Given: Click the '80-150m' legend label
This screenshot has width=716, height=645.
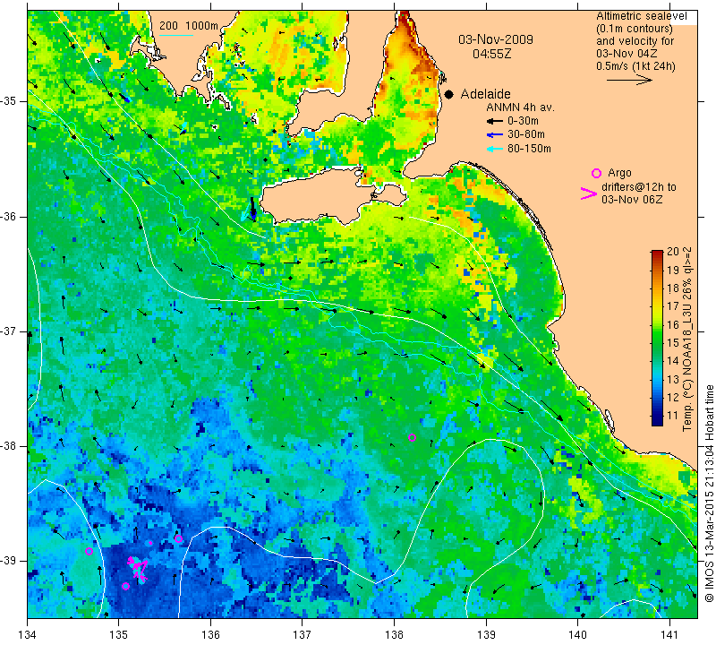Looking at the screenshot, I should 529,149.
